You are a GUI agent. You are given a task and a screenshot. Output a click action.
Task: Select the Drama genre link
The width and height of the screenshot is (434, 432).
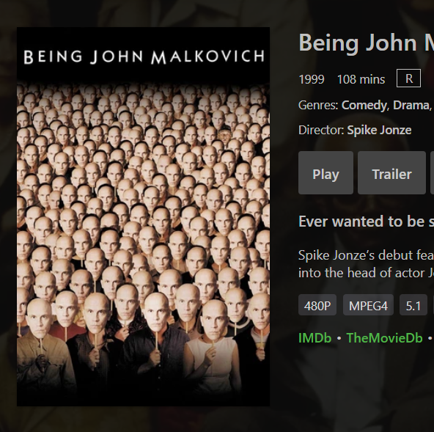point(411,105)
